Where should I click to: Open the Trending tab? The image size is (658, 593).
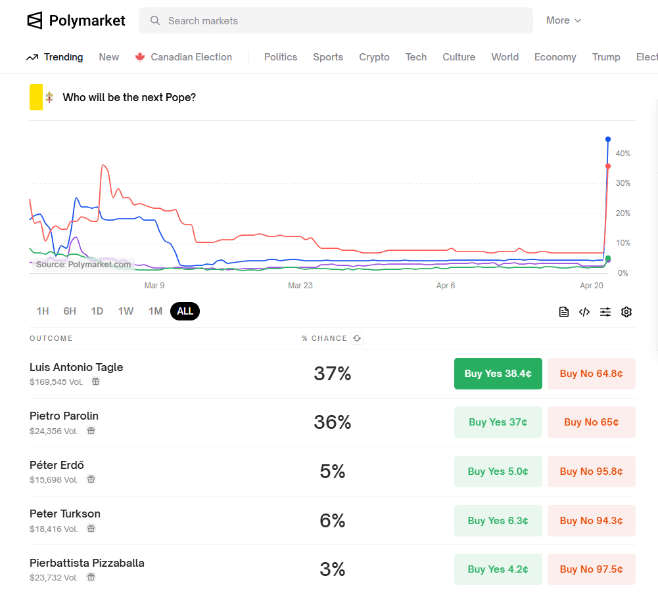[x=55, y=57]
